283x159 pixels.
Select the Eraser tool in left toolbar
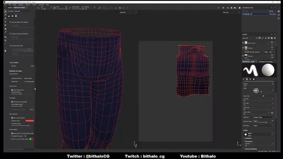click(5, 15)
